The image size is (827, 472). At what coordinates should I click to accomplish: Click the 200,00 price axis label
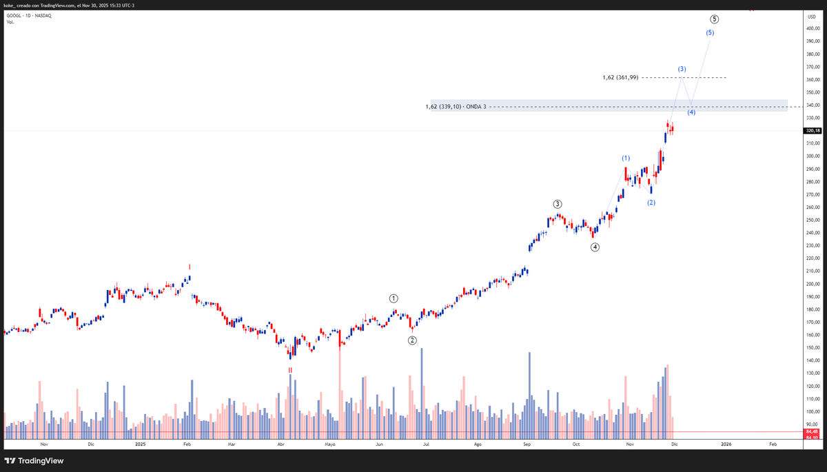813,284
